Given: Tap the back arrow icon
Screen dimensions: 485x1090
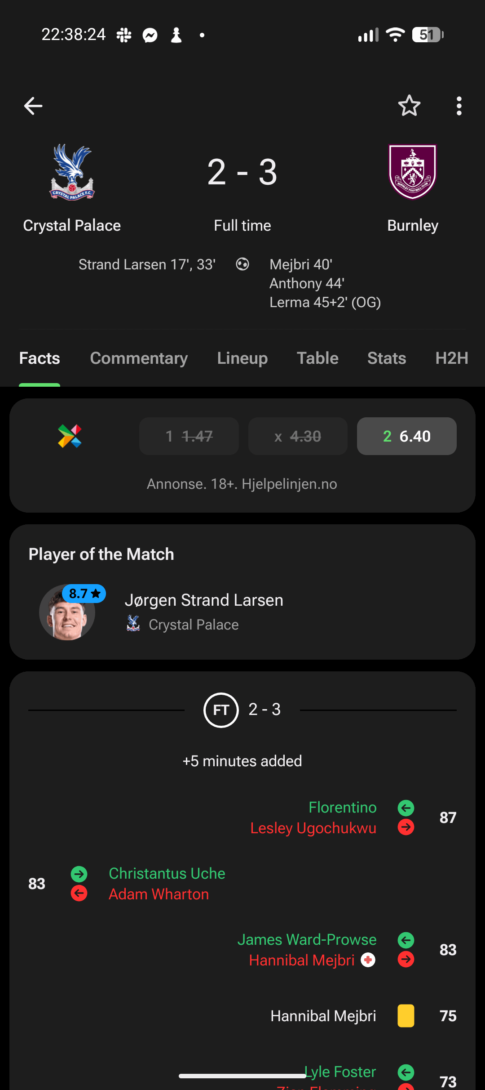Looking at the screenshot, I should click(x=33, y=106).
